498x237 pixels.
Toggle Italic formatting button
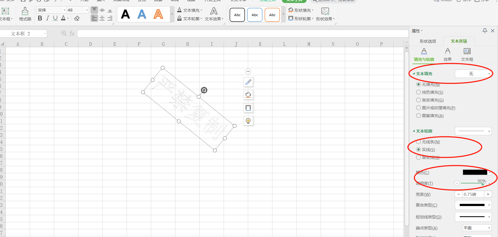[x=48, y=18]
